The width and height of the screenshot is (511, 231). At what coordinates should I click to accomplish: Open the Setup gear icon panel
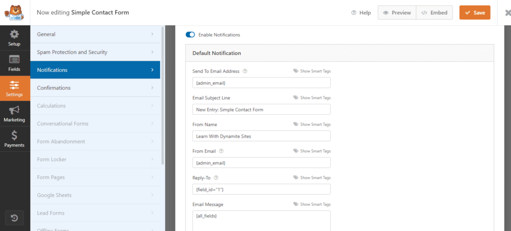click(x=14, y=37)
